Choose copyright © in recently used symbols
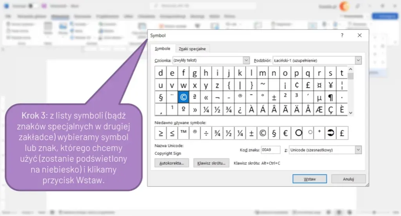Screen dimensions: 401x216 [262, 133]
